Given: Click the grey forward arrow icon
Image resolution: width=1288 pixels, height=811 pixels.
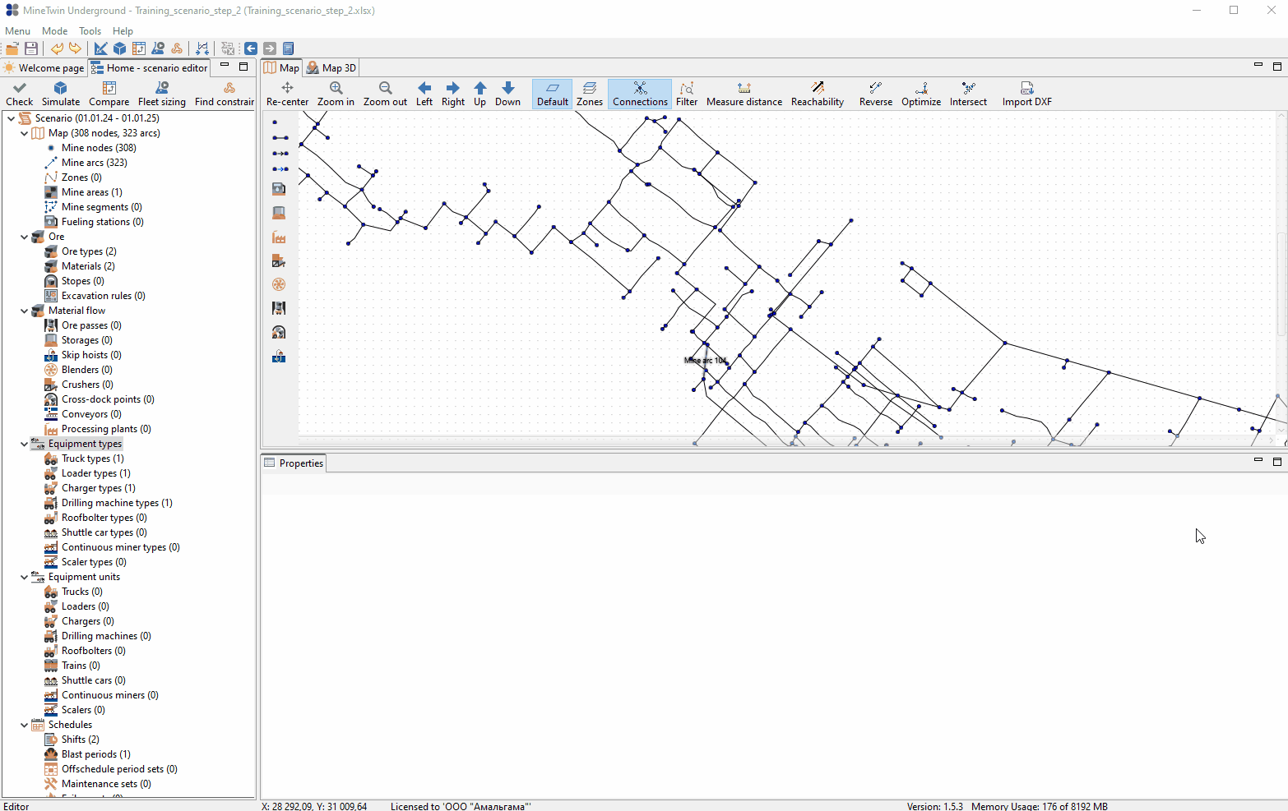Looking at the screenshot, I should point(270,48).
